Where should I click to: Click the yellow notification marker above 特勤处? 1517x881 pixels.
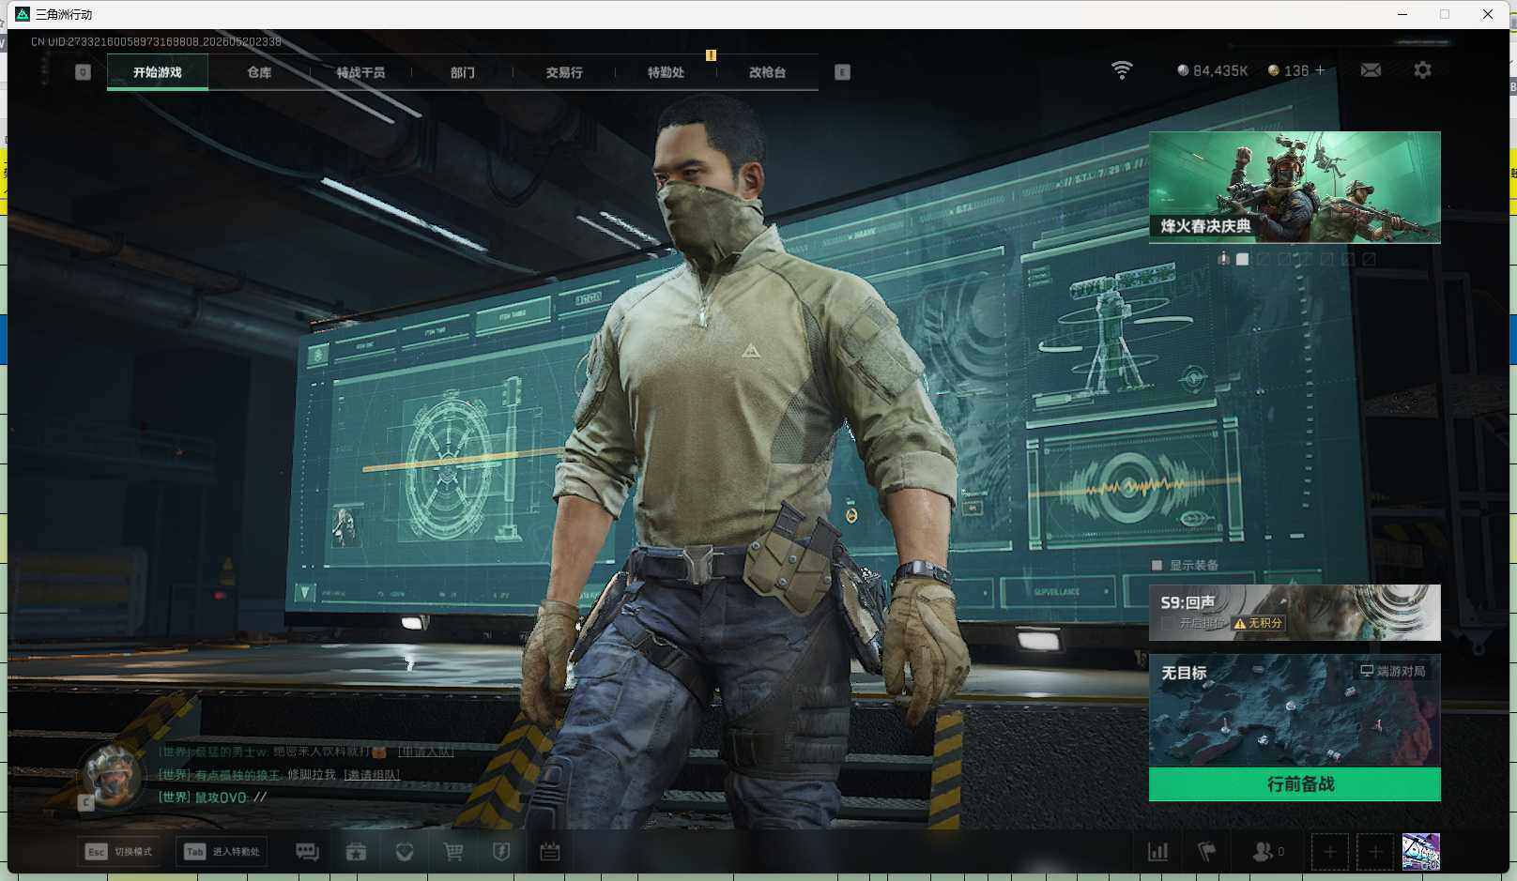tap(711, 55)
